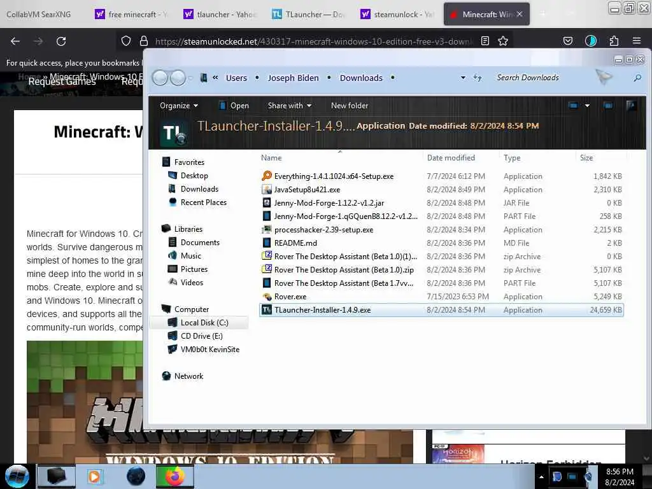Click the Joseph Biden breadcrumb

[x=293, y=78]
